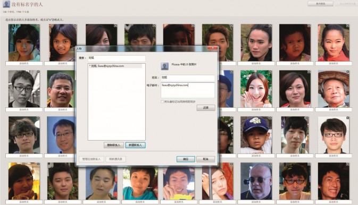Viewport: 358px width, 205px height.
Task: Click the ignore icon on the frowning child's thumbnail
Action: click(309, 26)
